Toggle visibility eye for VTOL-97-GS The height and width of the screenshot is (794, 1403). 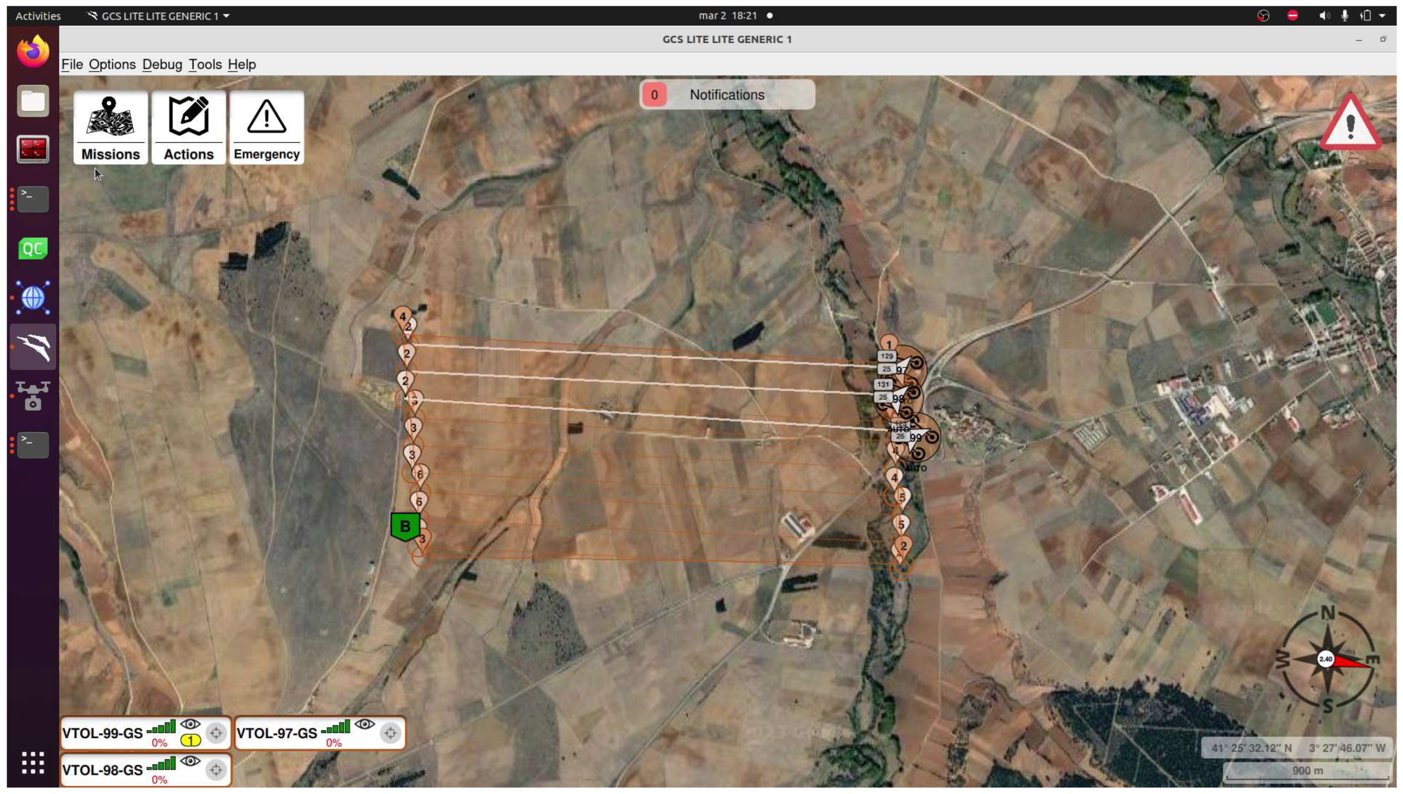coord(365,724)
